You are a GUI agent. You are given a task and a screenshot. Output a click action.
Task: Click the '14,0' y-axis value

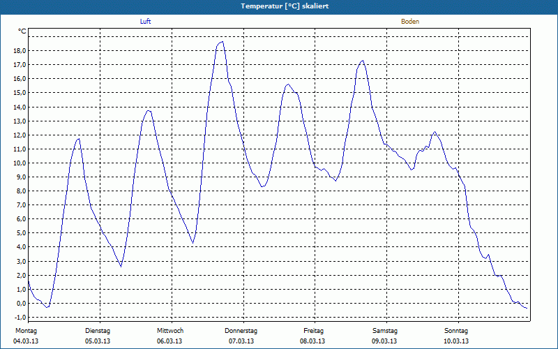(x=20, y=107)
